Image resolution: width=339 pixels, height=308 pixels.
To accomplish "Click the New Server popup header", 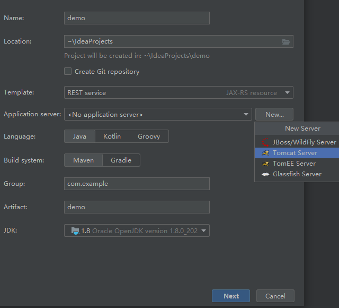I will 297,129.
